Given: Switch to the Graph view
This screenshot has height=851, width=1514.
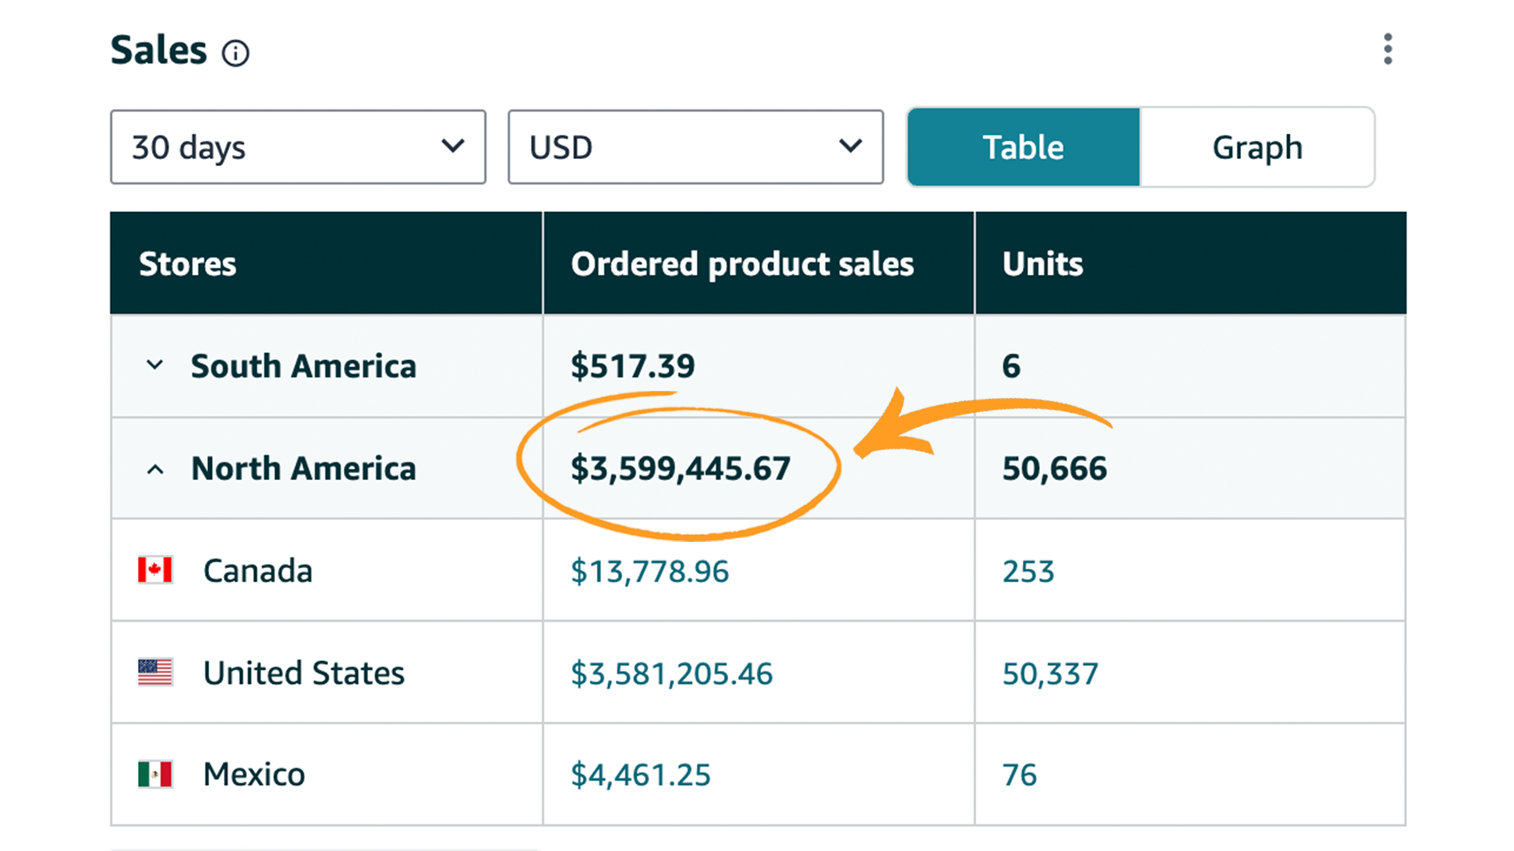Looking at the screenshot, I should pyautogui.click(x=1257, y=147).
